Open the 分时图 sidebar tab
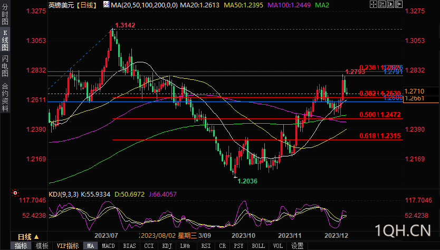This screenshot has width=440, height=250. 5,14
